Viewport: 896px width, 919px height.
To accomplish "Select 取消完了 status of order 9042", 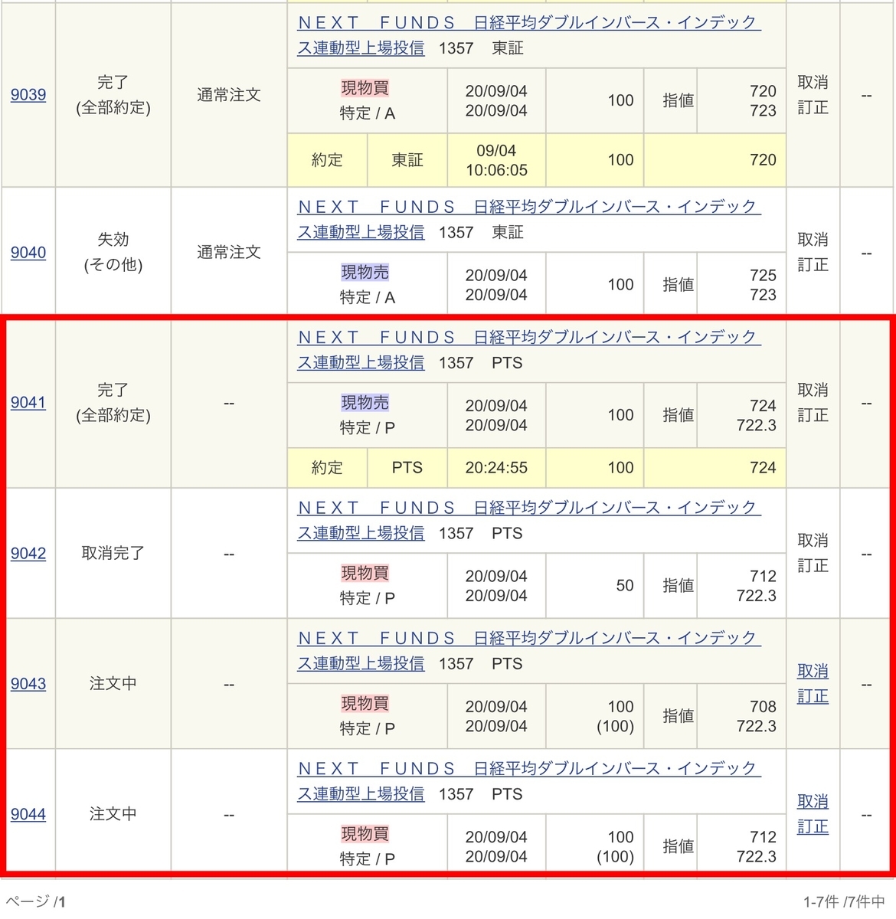I will [x=113, y=553].
